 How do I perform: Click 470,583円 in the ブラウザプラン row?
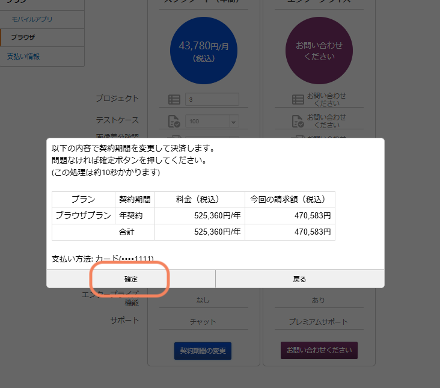pos(290,215)
